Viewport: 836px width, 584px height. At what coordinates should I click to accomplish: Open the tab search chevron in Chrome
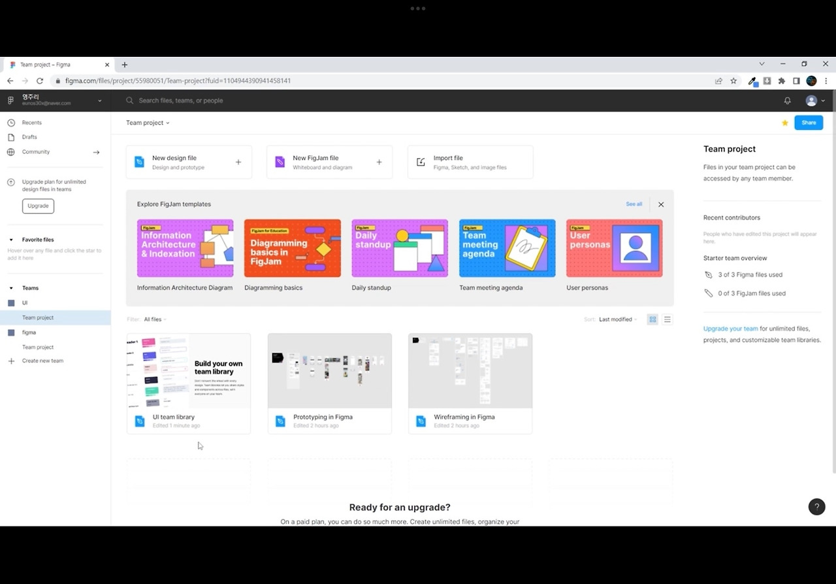pos(762,64)
